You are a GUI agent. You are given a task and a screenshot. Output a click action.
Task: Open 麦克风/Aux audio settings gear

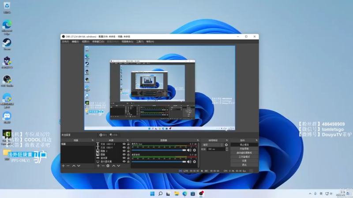pyautogui.click(x=195, y=150)
